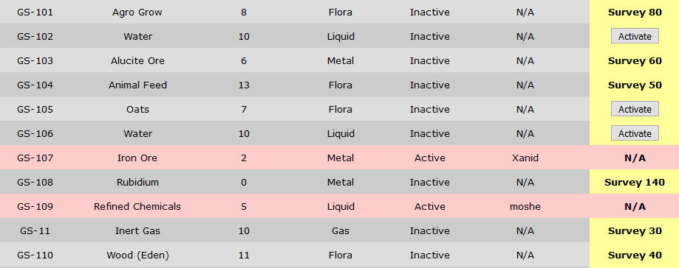
Task: Select the GS-109 site ID
Action: (x=35, y=207)
